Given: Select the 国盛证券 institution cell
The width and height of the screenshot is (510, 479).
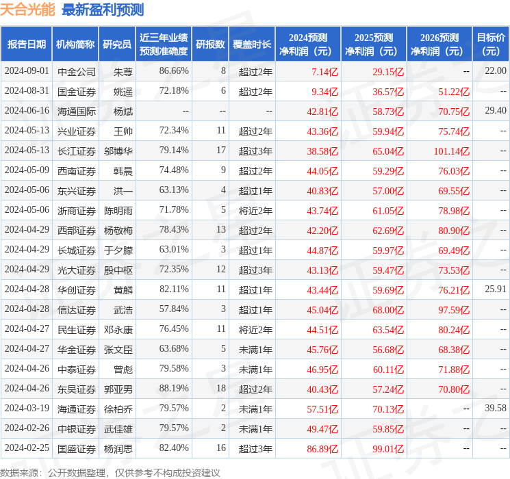Looking at the screenshot, I should 77,448.
